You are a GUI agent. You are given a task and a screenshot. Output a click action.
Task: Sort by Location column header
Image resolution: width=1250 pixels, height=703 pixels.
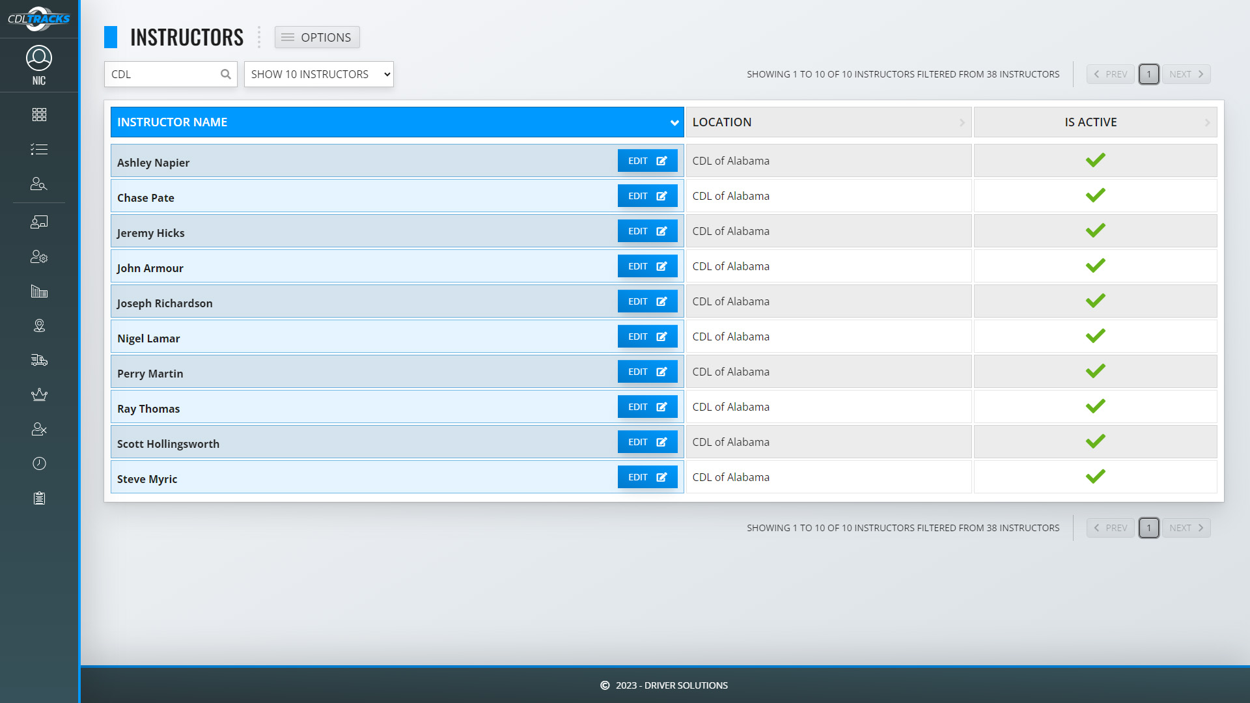[x=829, y=122]
